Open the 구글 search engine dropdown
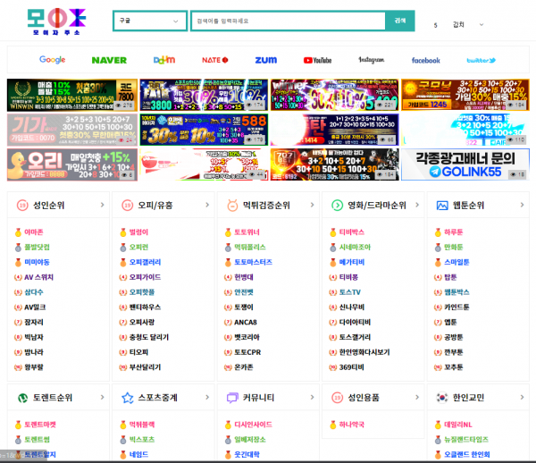536x463 pixels. click(150, 21)
